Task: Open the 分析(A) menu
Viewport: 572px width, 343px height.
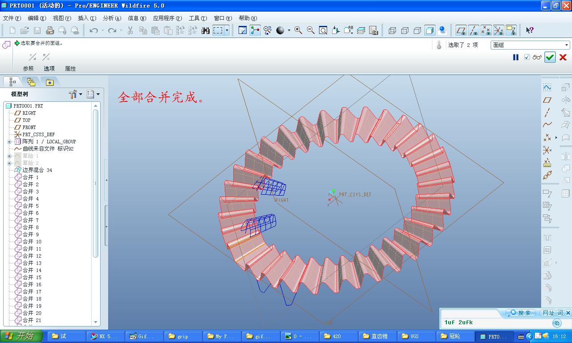Action: click(112, 18)
